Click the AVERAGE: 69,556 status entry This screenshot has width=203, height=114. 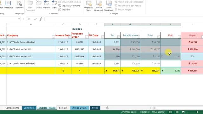tap(129, 112)
